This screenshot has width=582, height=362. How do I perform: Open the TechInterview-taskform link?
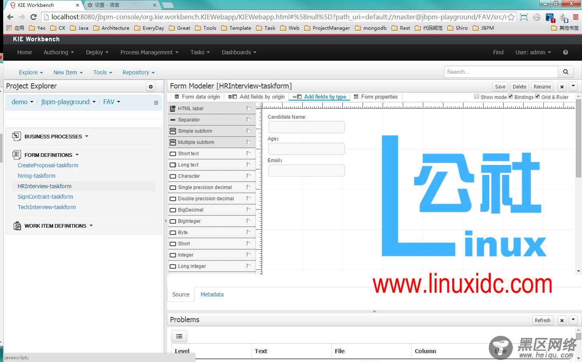click(47, 207)
